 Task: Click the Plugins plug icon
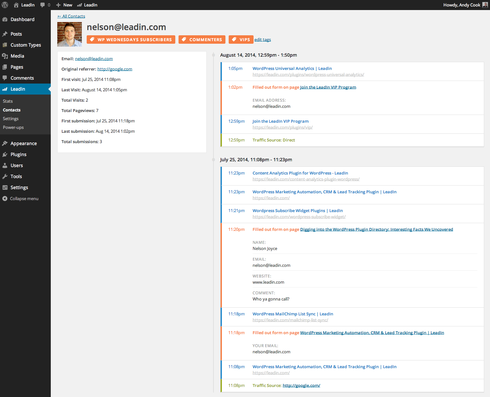5,154
